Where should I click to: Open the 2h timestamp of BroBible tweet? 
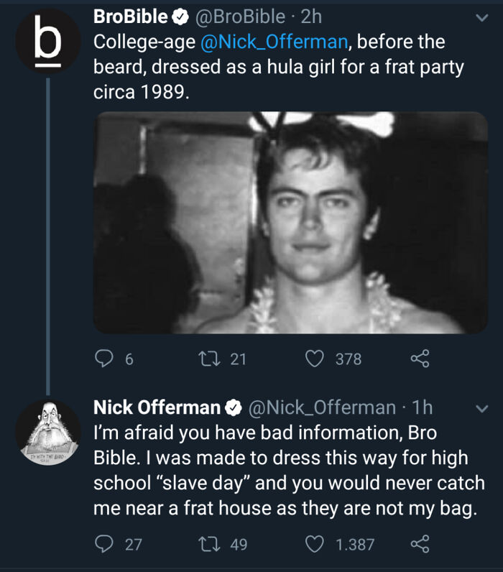click(310, 17)
